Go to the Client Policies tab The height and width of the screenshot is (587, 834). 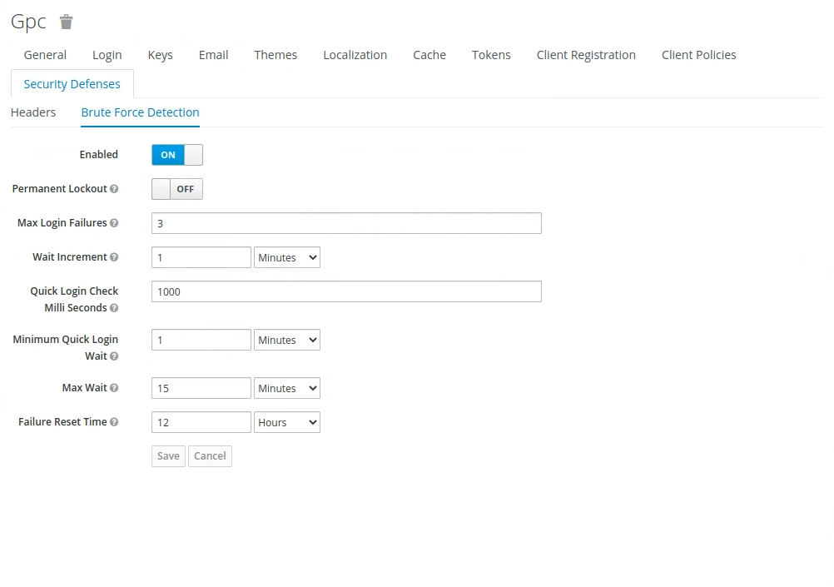point(698,55)
